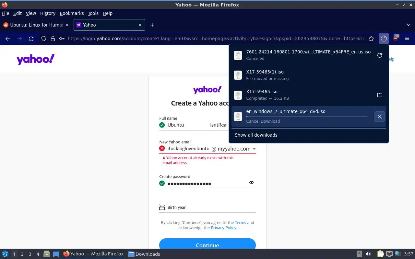
Task: Bookmark this page with the star icon
Action: coord(372,39)
